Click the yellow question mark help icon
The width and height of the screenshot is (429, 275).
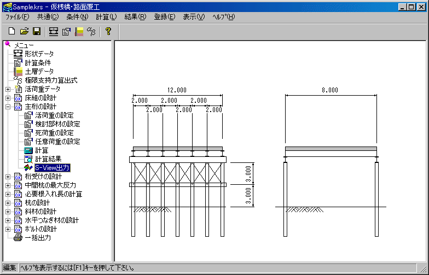[108, 31]
